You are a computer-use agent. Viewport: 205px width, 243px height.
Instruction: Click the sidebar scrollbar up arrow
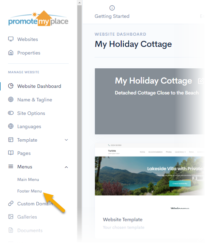pos(79,3)
